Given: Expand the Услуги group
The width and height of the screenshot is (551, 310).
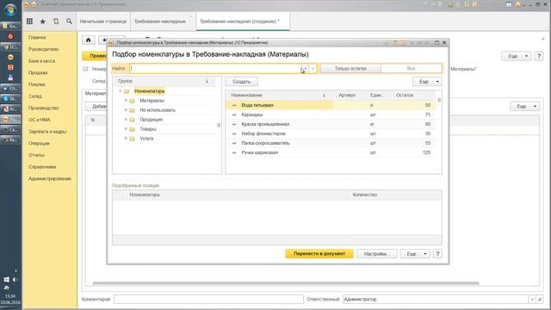Looking at the screenshot, I should [x=126, y=139].
